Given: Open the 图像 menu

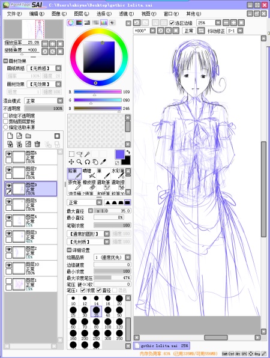Looking at the screenshot, I should pyautogui.click(x=59, y=14).
